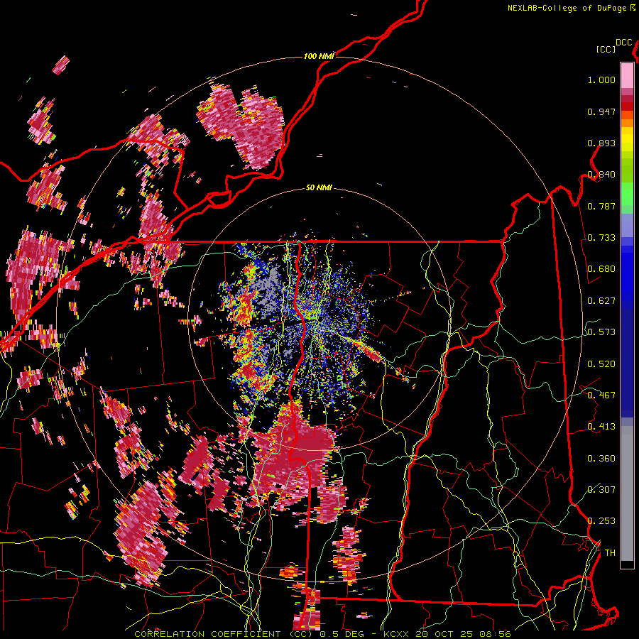Click the 0.680 scale value
The height and width of the screenshot is (639, 639).
coord(601,269)
